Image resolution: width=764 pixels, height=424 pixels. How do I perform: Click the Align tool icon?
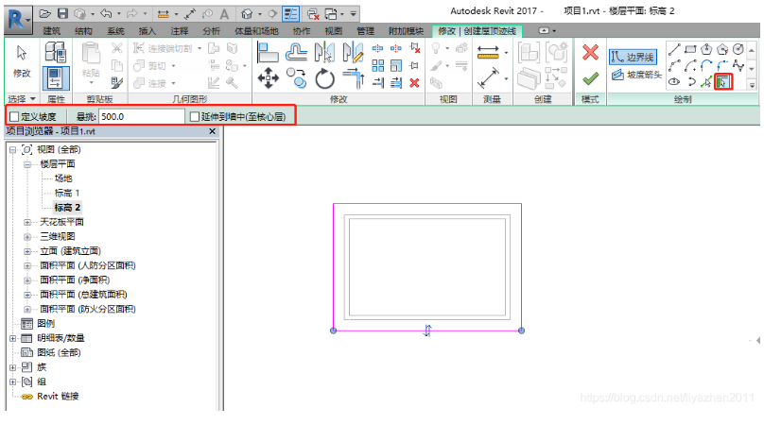[x=268, y=53]
